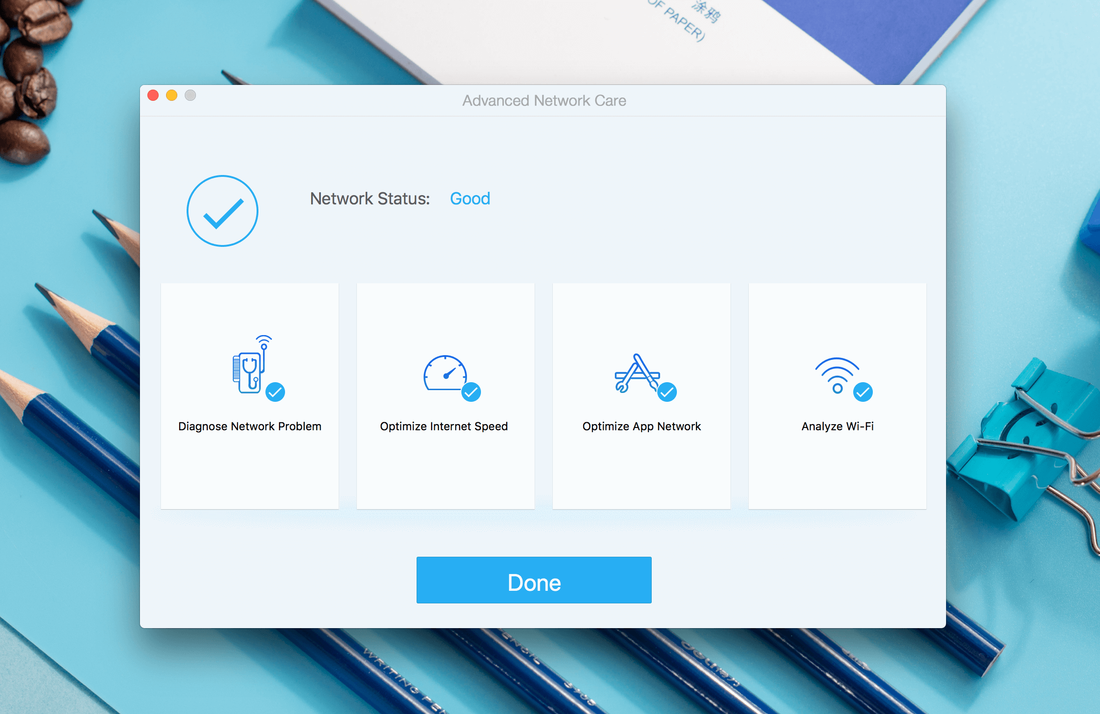Image resolution: width=1100 pixels, height=714 pixels.
Task: Click the Good status text
Action: pos(470,199)
